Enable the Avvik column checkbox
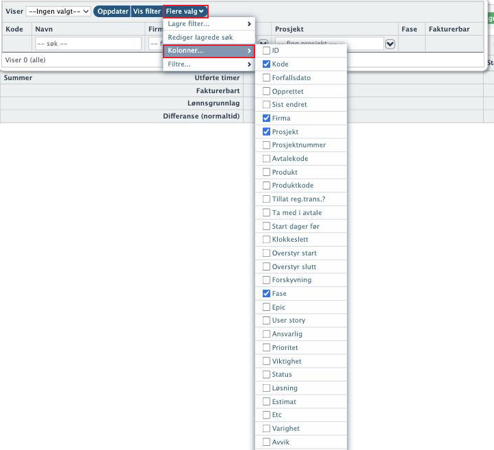The width and height of the screenshot is (494, 450). coord(267,442)
